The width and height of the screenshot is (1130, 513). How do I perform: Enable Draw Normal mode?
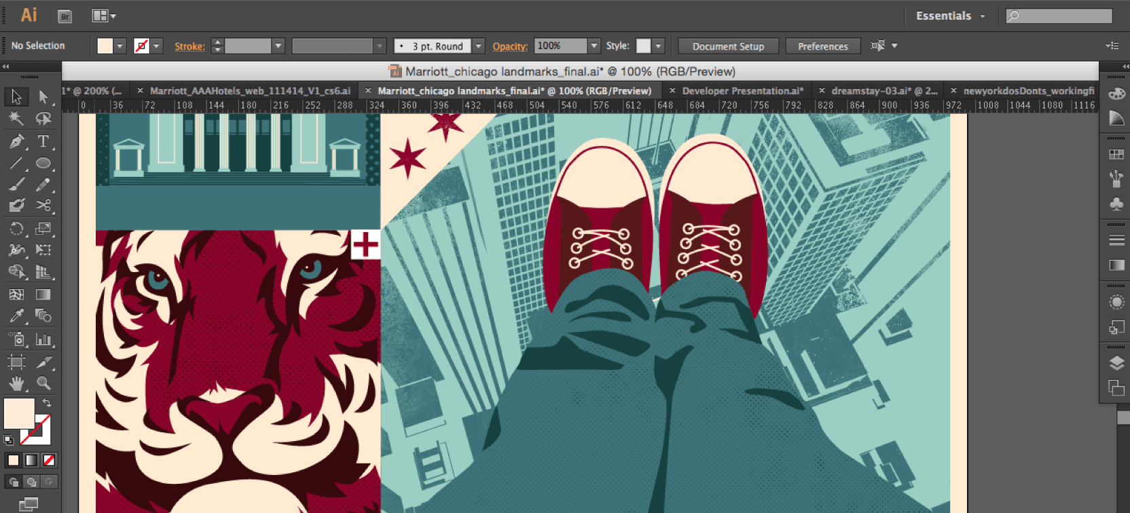[14, 482]
